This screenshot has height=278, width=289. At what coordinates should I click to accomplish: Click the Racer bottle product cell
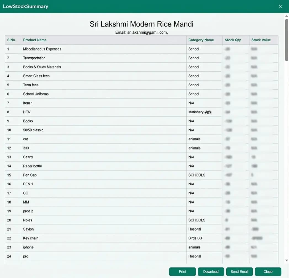[104, 166]
